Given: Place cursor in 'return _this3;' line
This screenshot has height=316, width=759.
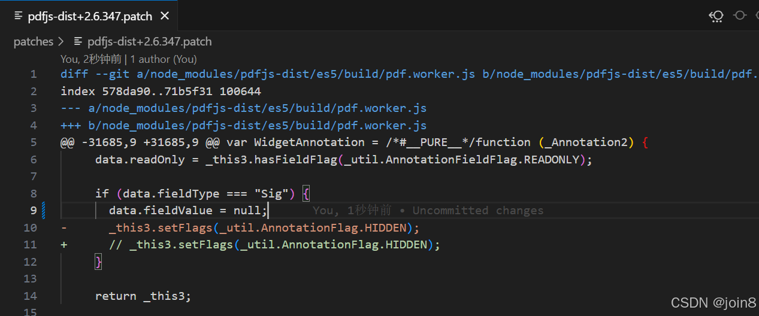Looking at the screenshot, I should click(x=143, y=296).
